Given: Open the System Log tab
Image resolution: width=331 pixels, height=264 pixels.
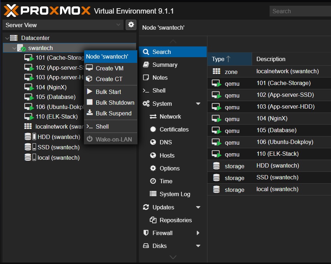Looking at the screenshot, I should pos(173,194).
